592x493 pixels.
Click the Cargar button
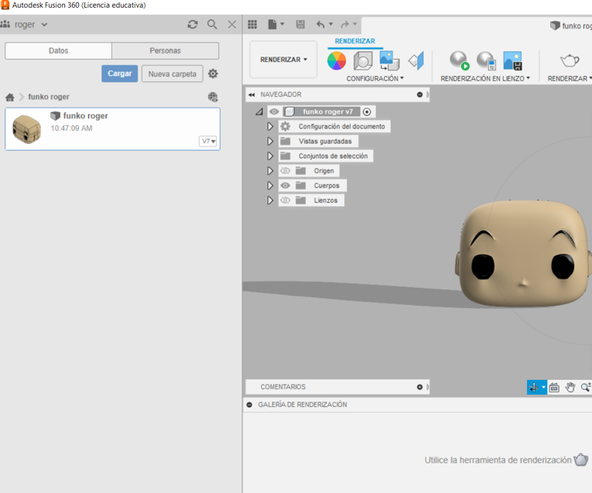pos(119,74)
